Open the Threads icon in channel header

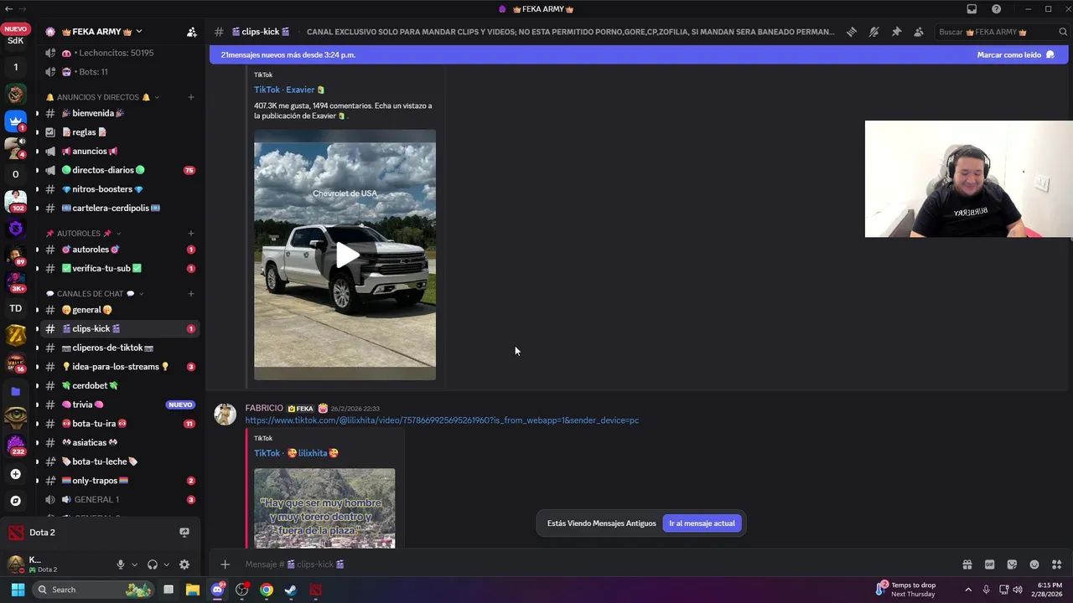851,32
